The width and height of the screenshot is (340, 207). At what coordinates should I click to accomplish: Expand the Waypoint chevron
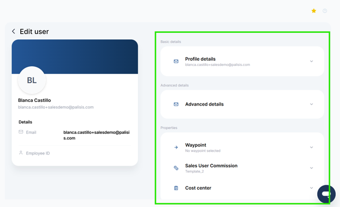tap(311, 147)
